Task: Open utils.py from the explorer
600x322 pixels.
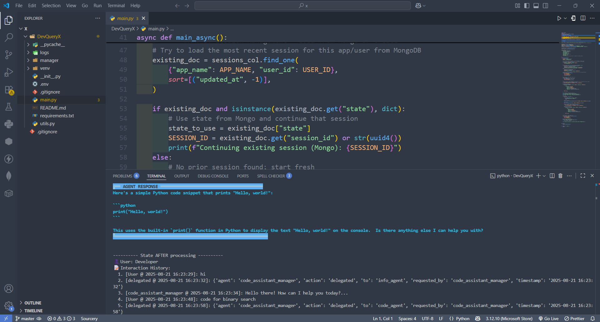Action: pos(47,124)
